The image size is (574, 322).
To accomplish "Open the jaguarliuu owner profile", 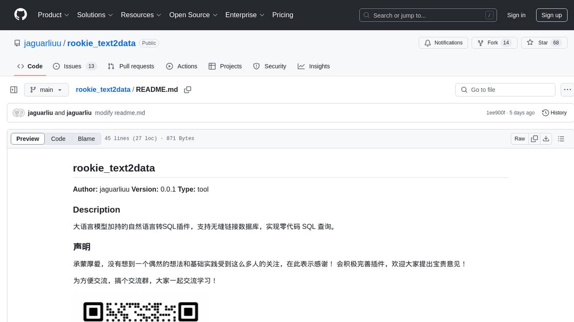I will point(43,43).
